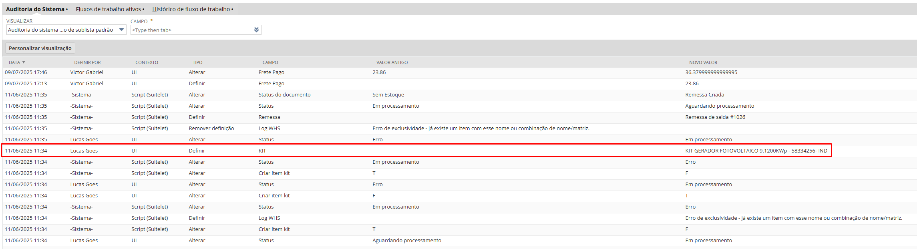Click the double-chevron icon in CAMPO field
Image resolution: width=917 pixels, height=249 pixels.
click(x=256, y=30)
